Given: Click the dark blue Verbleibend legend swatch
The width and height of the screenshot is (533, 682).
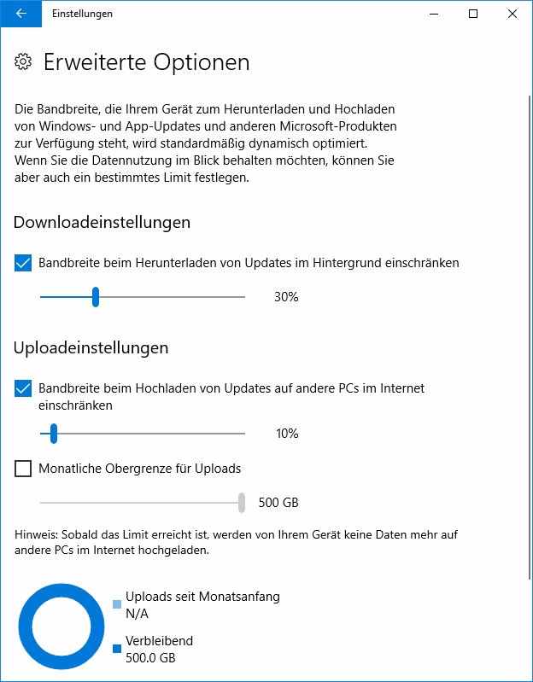Looking at the screenshot, I should tap(117, 649).
